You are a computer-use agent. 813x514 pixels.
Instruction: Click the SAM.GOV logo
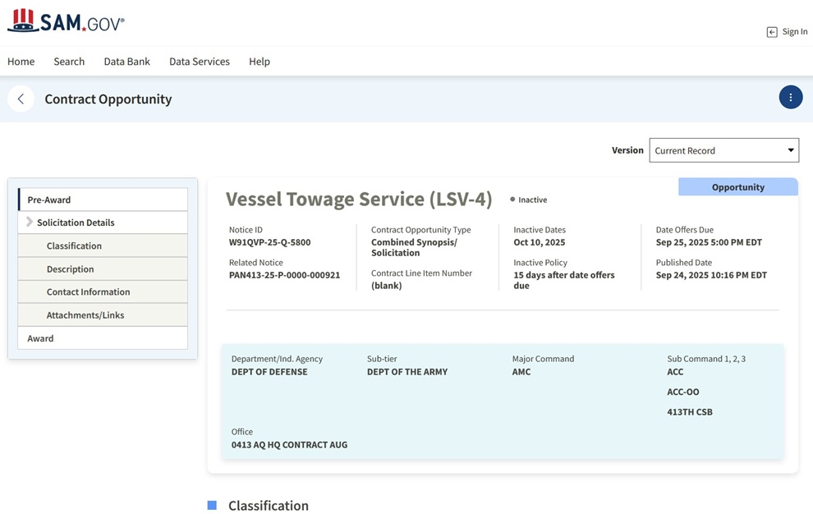point(66,21)
